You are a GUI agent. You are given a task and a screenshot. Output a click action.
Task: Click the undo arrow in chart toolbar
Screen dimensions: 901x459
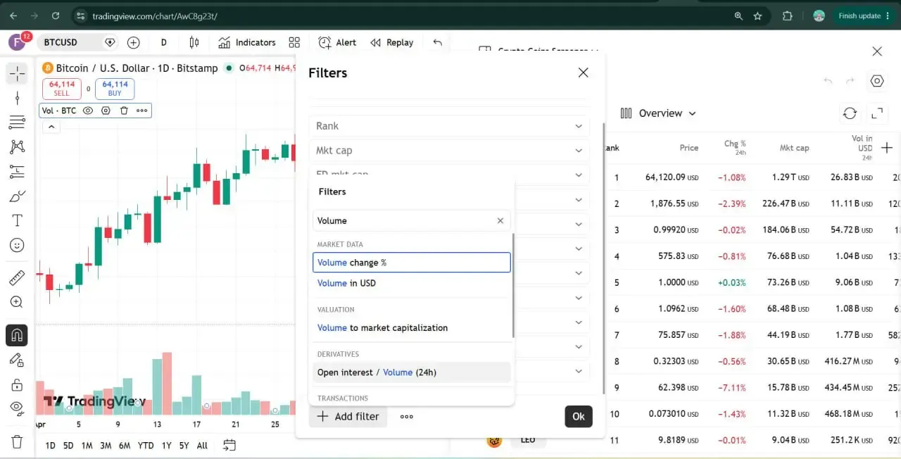click(x=437, y=42)
